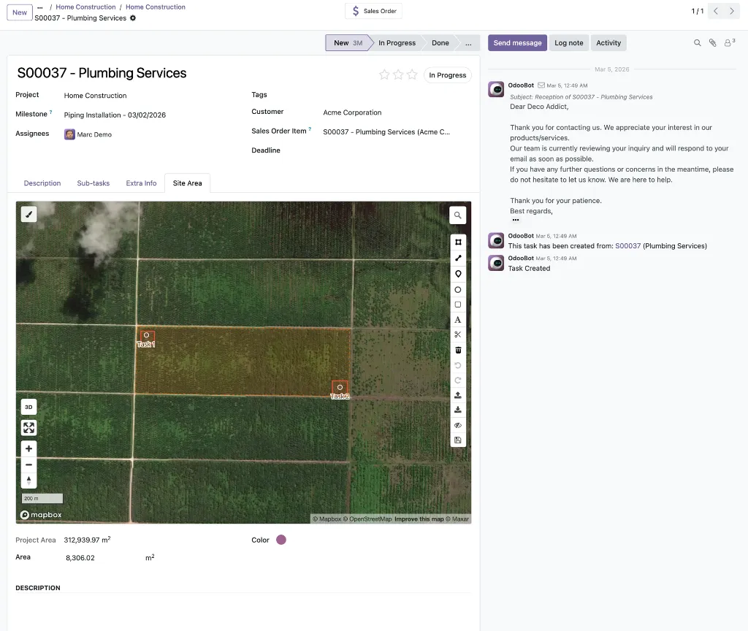Zoom out the map with minus button

pyautogui.click(x=28, y=464)
